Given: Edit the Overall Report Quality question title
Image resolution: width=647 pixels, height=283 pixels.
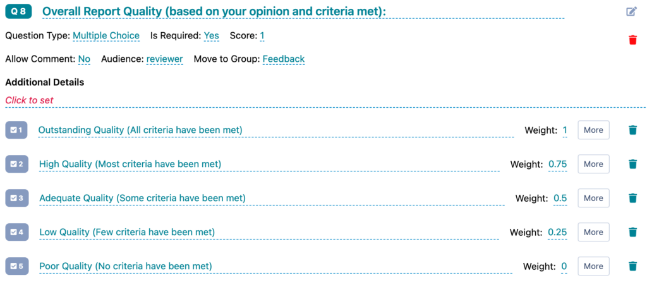Looking at the screenshot, I should point(214,11).
